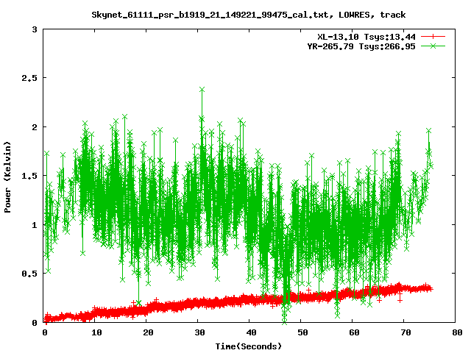Click the y-axis tick label 1
This screenshot has width=471, height=353.
35,225
